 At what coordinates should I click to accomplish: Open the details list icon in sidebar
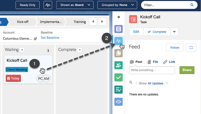[x=118, y=29]
